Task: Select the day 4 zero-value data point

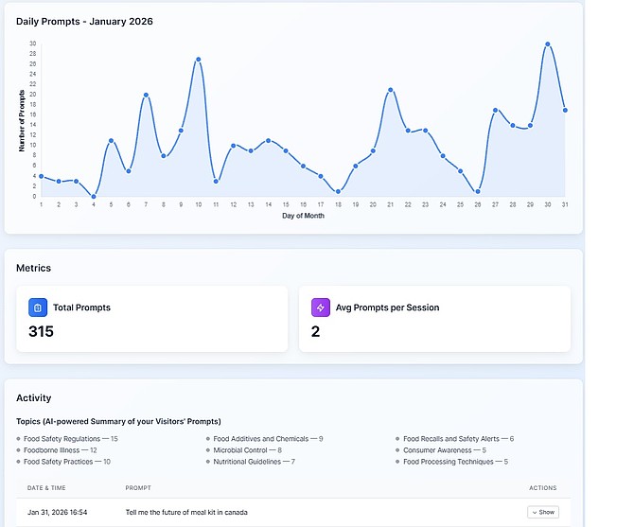Action: 94,197
